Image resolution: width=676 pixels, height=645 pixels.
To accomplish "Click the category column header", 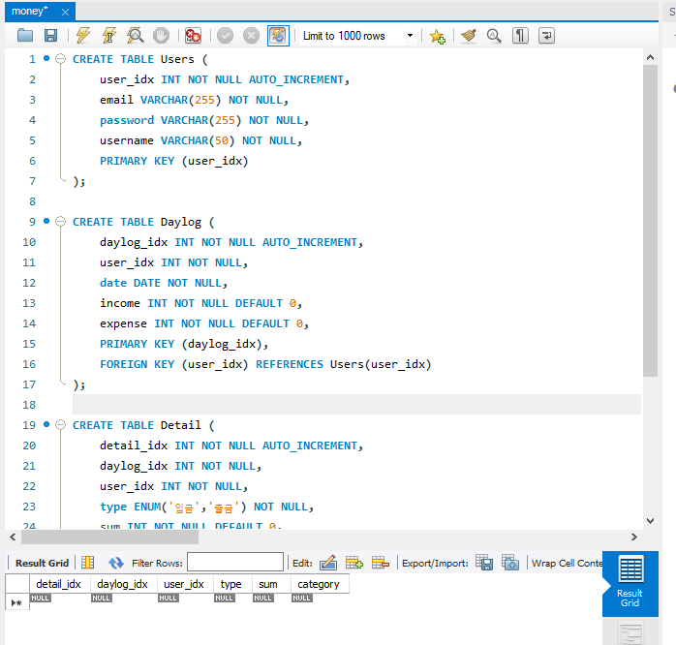I will 318,584.
